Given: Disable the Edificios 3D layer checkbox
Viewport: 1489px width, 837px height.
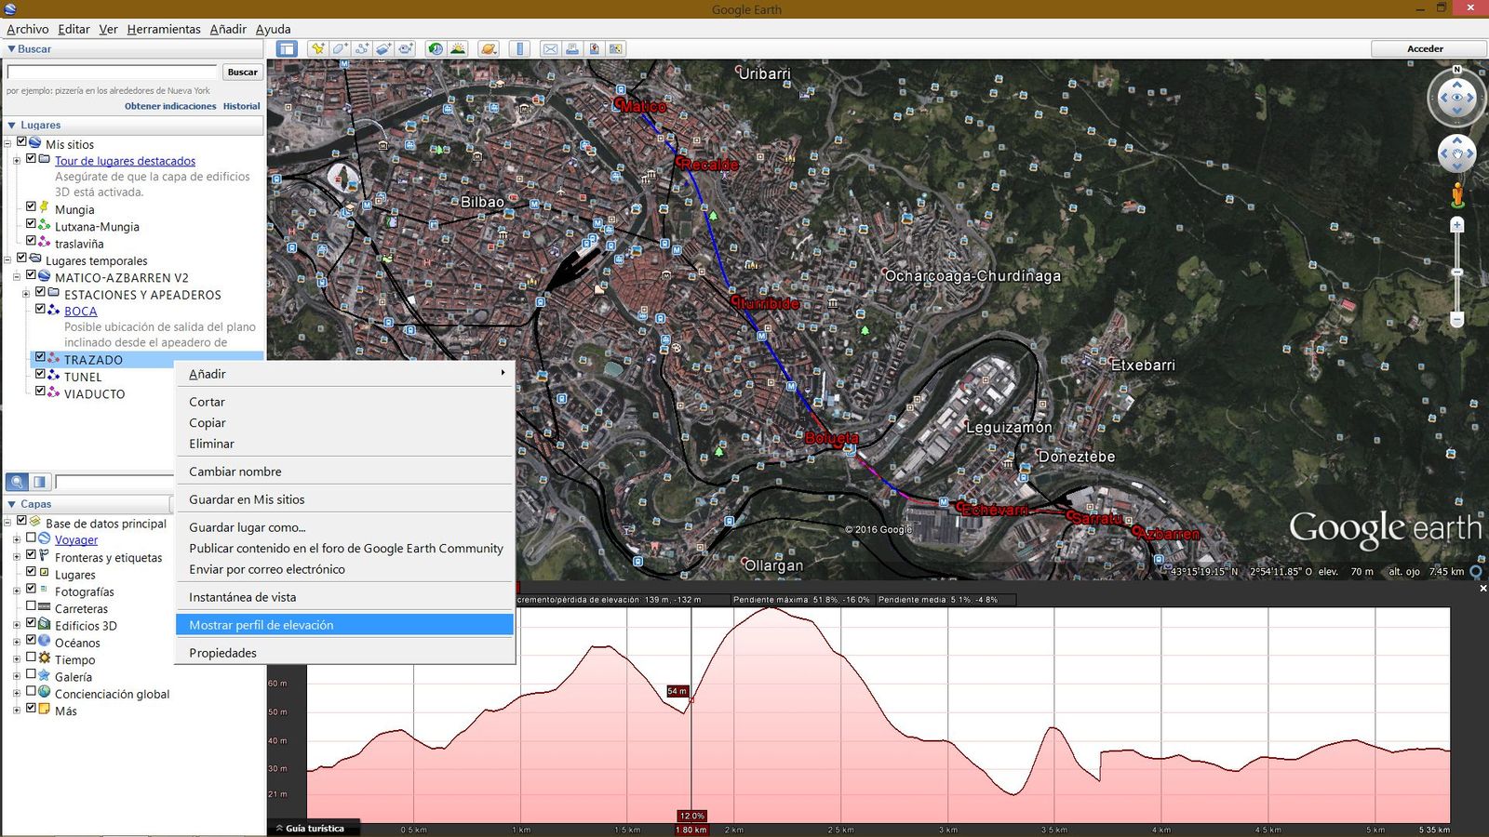Looking at the screenshot, I should pyautogui.click(x=31, y=623).
